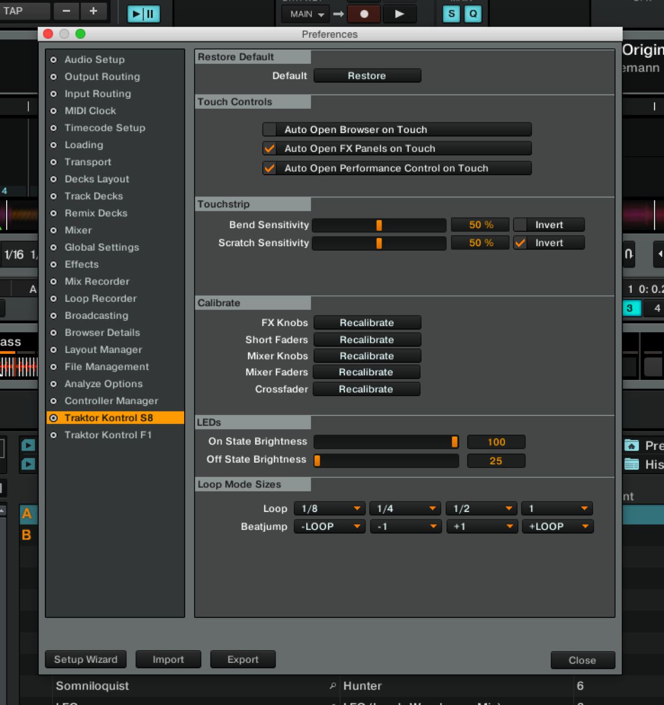Image resolution: width=664 pixels, height=705 pixels.
Task: Click the minus tempo button beside TAP
Action: coord(67,11)
